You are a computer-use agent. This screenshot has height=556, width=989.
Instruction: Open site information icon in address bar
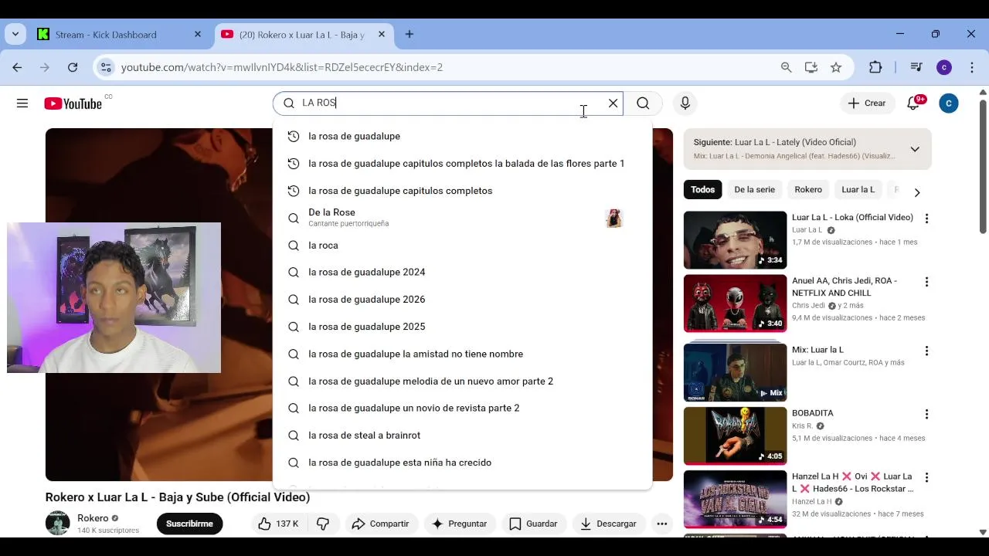pyautogui.click(x=107, y=67)
